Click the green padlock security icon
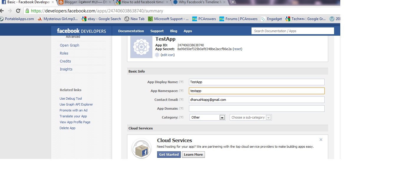Screen dimensions: 401x184 click(27, 11)
